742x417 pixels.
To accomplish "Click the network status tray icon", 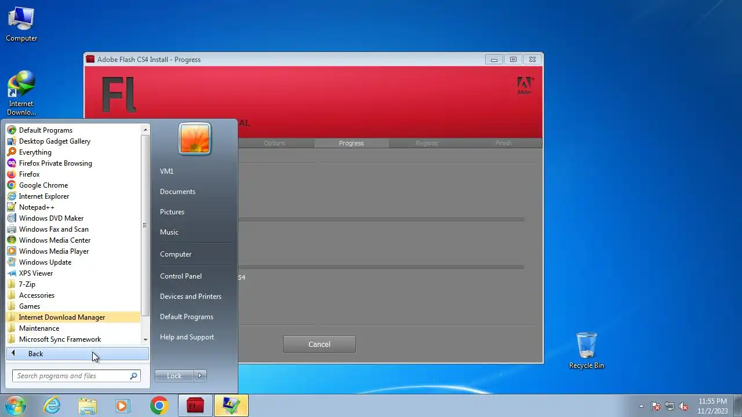I will tap(670, 406).
